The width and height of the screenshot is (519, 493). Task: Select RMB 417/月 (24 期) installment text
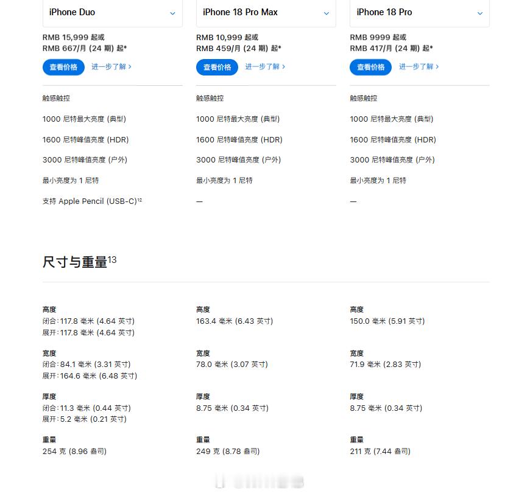(x=391, y=48)
